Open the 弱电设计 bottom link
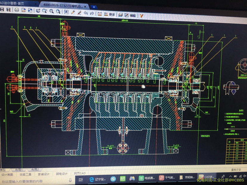Screen dimensions: 247x185 click(x=62, y=174)
